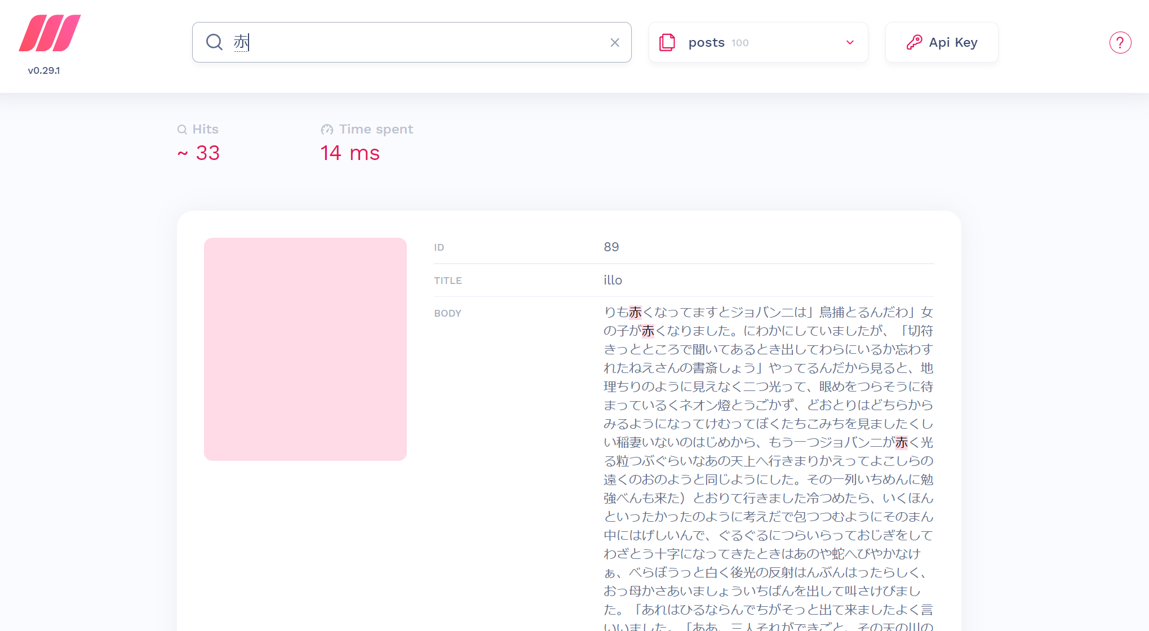The height and width of the screenshot is (631, 1149).
Task: Click the title value illo
Action: (x=613, y=280)
